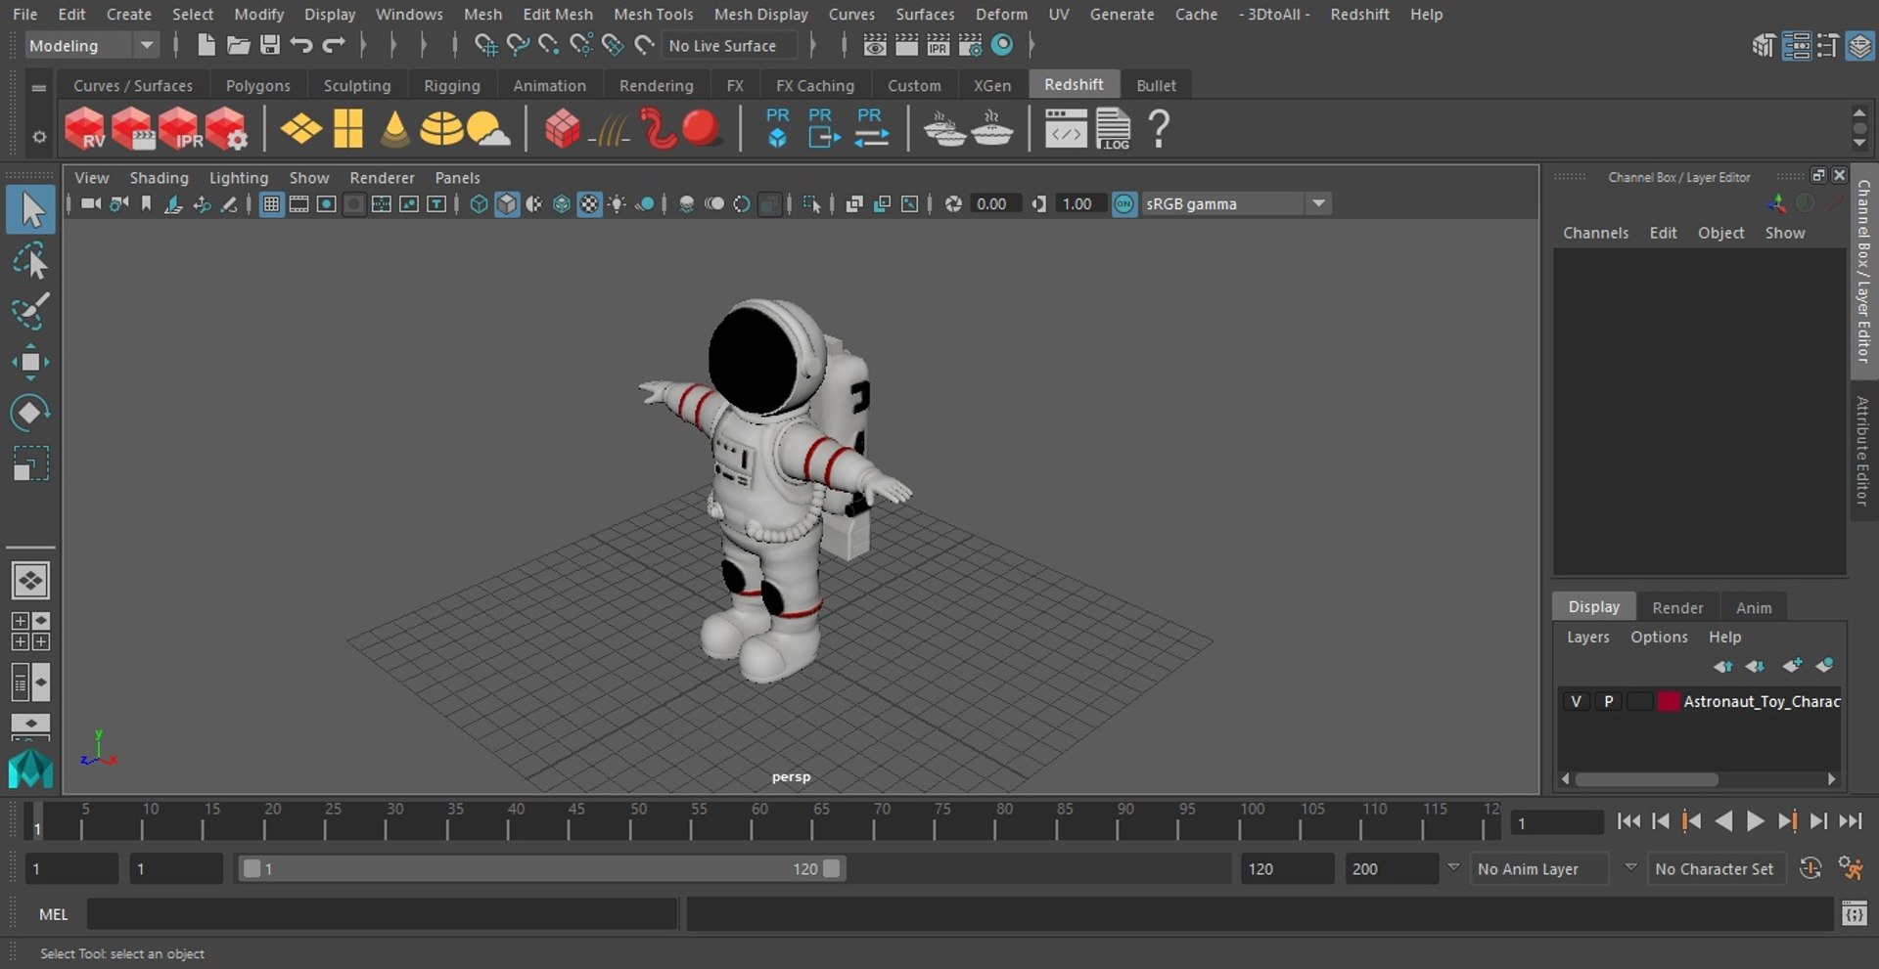The height and width of the screenshot is (969, 1879).
Task: Click the red color swatch of Astronaut layer
Action: coord(1669,701)
